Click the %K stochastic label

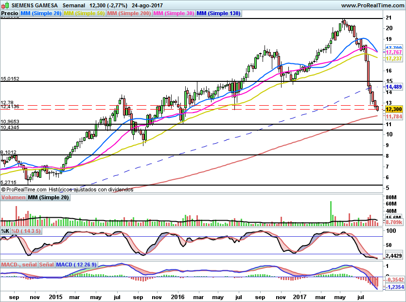click(x=5, y=231)
